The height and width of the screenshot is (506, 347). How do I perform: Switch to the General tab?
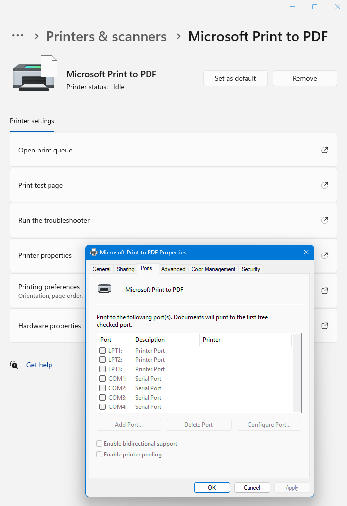pyautogui.click(x=101, y=269)
